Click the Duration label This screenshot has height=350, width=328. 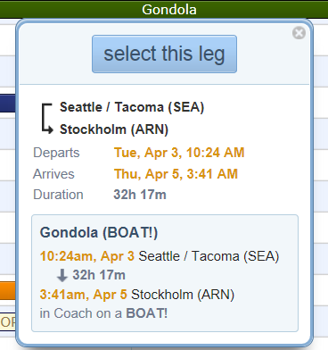click(x=58, y=195)
